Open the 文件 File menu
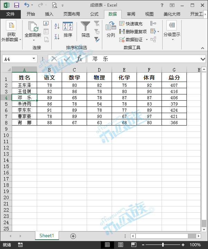Screen dimensions: 208x249 point(10,14)
